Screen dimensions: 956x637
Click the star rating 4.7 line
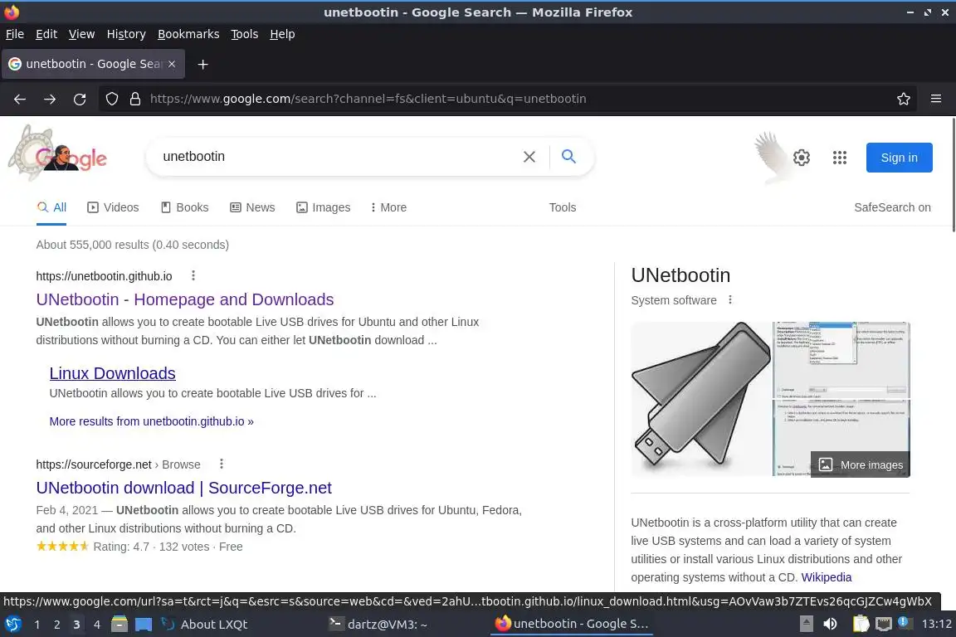(x=139, y=546)
